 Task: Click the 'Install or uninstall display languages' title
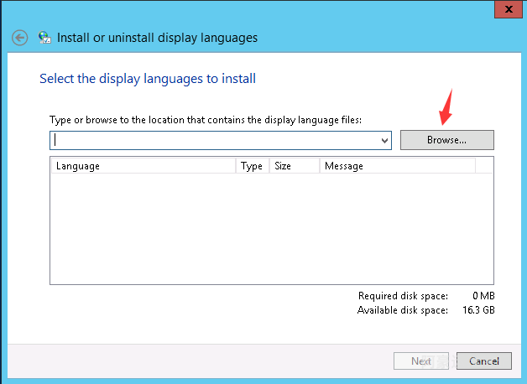pos(157,38)
